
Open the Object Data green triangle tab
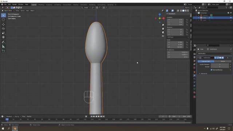(x=194, y=89)
